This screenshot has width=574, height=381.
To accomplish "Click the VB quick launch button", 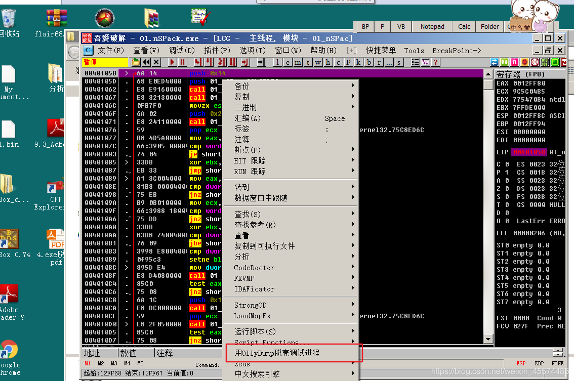I will pyautogui.click(x=401, y=27).
